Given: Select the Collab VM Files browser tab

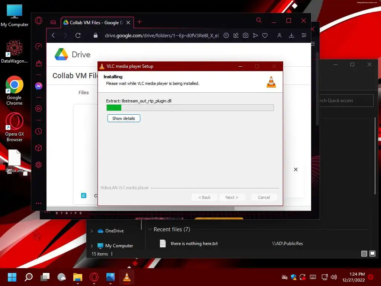Looking at the screenshot, I should tap(96, 23).
